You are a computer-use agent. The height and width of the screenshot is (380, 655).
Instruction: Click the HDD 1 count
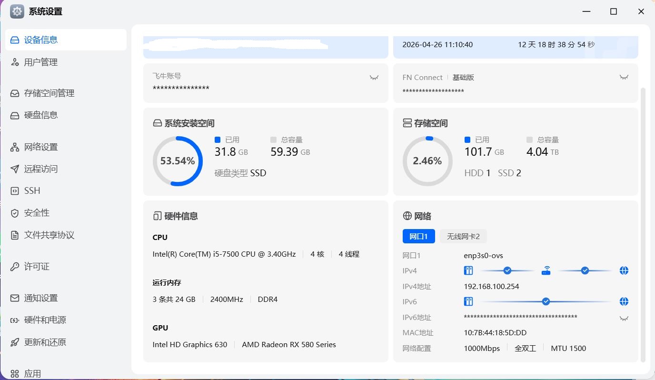477,173
